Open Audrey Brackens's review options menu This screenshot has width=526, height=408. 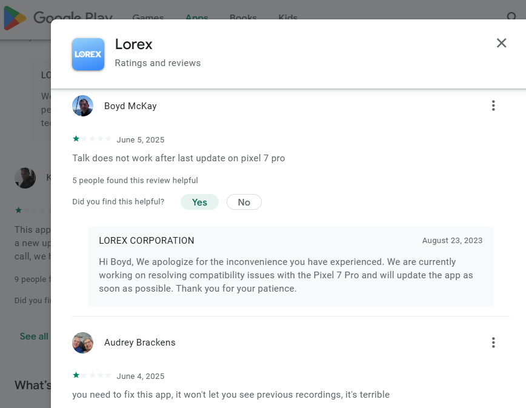click(493, 342)
